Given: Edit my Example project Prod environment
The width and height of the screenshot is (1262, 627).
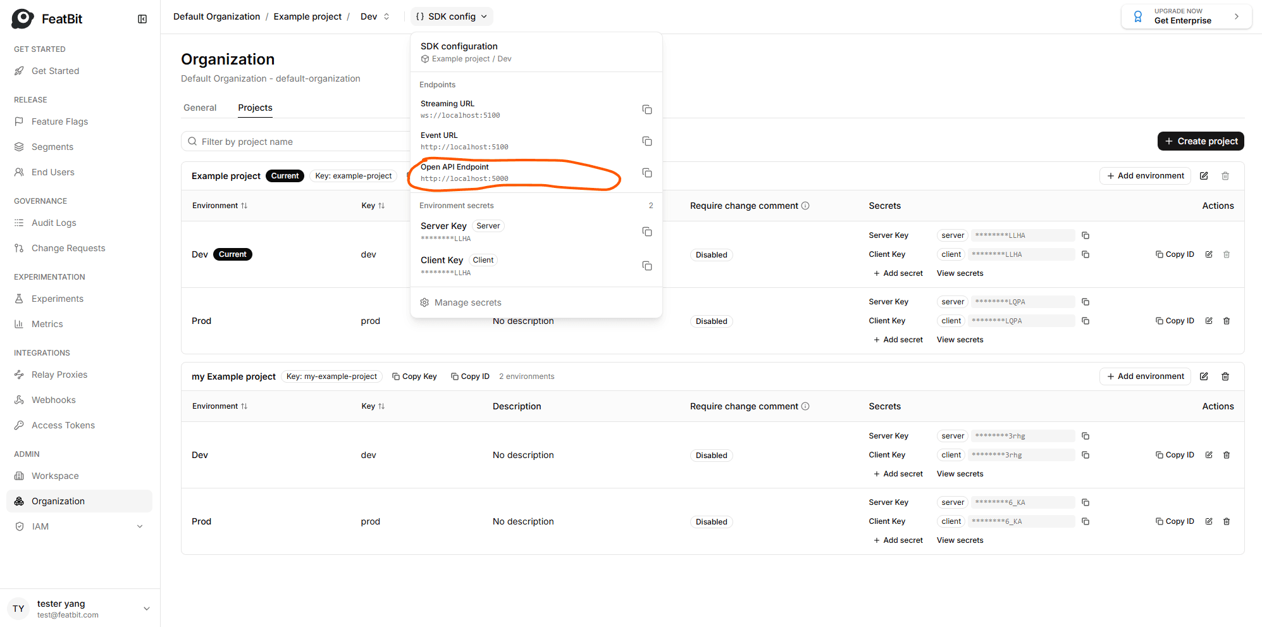Looking at the screenshot, I should coord(1209,521).
